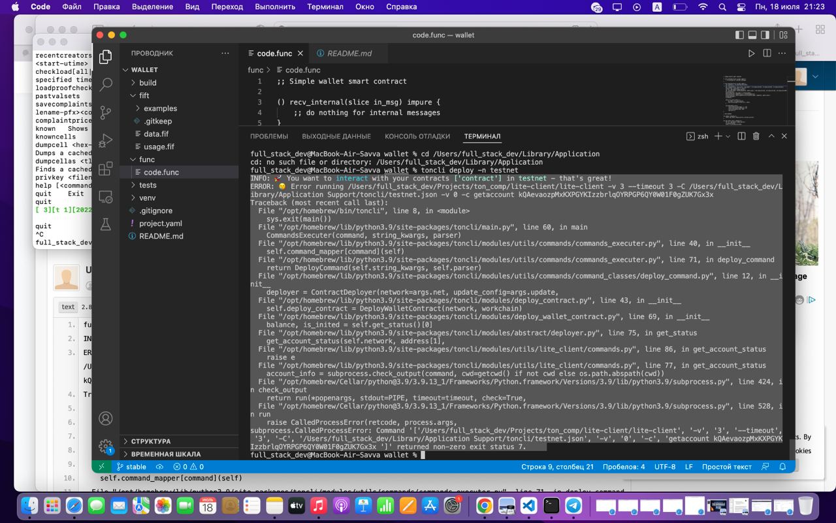Open the Extensions view
This screenshot has width=836, height=523.
106,169
